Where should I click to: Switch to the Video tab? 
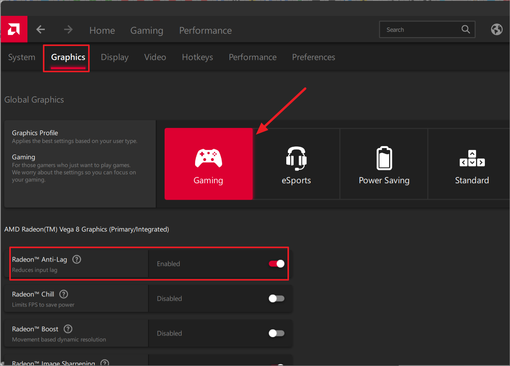click(155, 57)
